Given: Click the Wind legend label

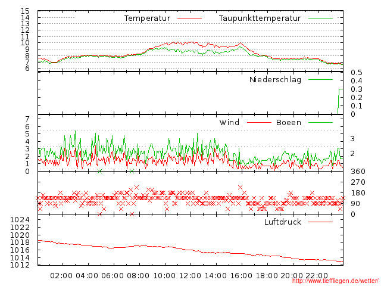Looking at the screenshot, I should tap(229, 122).
